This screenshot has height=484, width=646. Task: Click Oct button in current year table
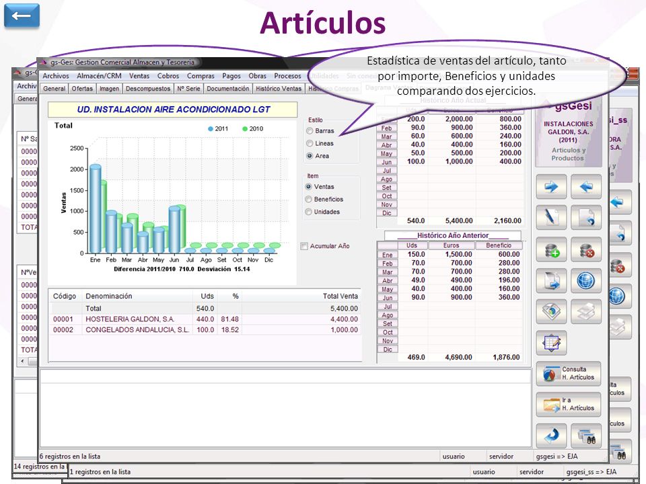(386, 196)
